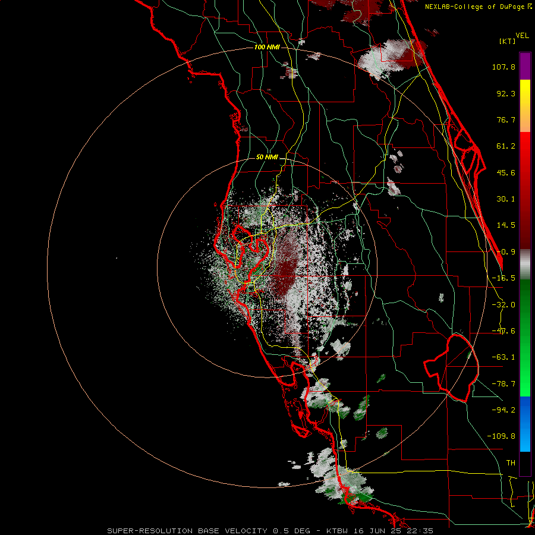Viewport: 535px width, 535px height.
Task: Click the -78.7 velocity scale value
Action: point(503,384)
